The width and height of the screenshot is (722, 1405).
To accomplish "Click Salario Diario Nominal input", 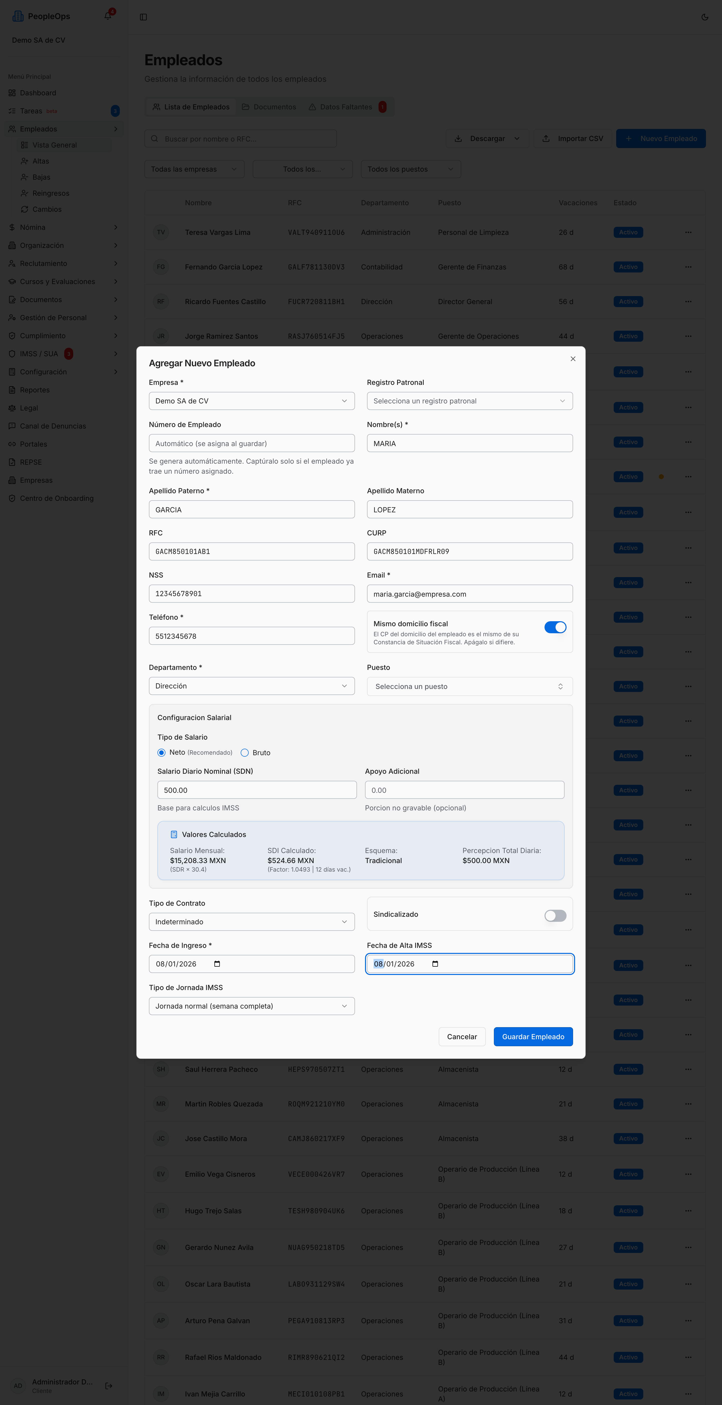I will (257, 790).
